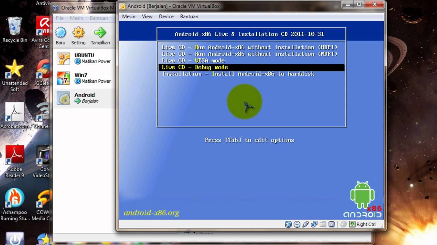Open Acrobat.com desktop shortcut

point(15,116)
